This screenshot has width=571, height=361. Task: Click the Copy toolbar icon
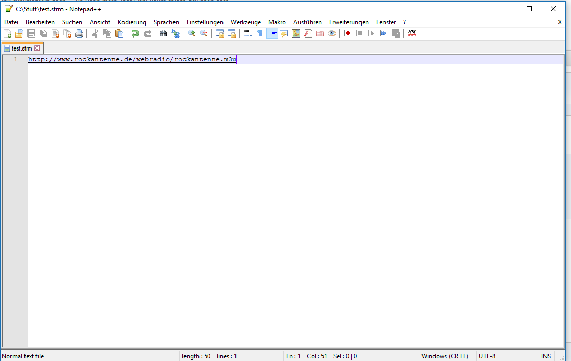tap(107, 33)
